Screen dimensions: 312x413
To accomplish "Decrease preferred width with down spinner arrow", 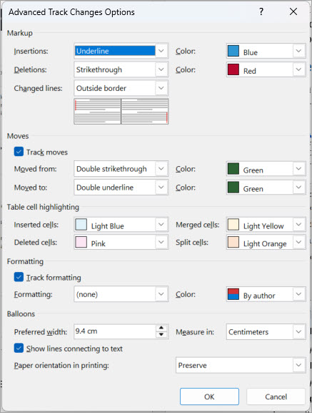I will coord(161,335).
